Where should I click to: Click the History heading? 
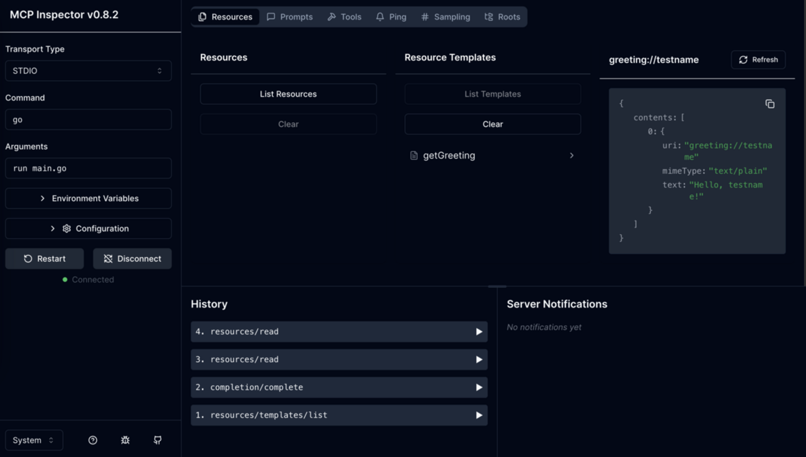[209, 304]
